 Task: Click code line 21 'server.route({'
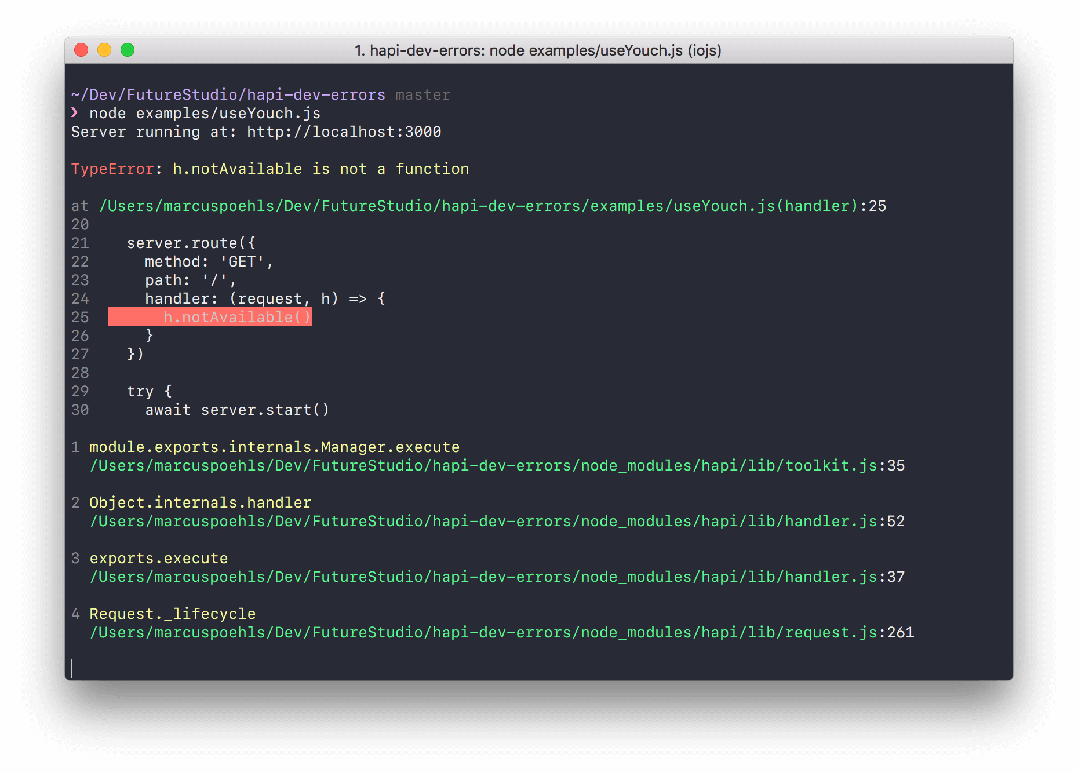(x=191, y=243)
